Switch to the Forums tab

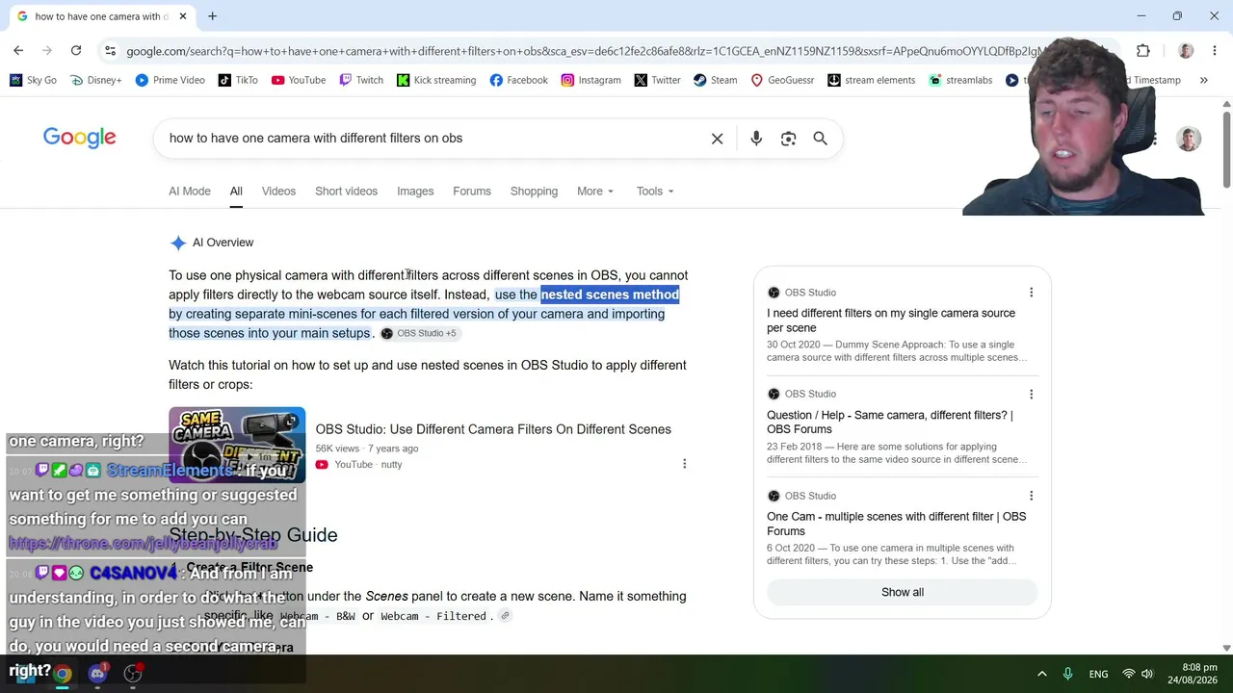pyautogui.click(x=472, y=191)
